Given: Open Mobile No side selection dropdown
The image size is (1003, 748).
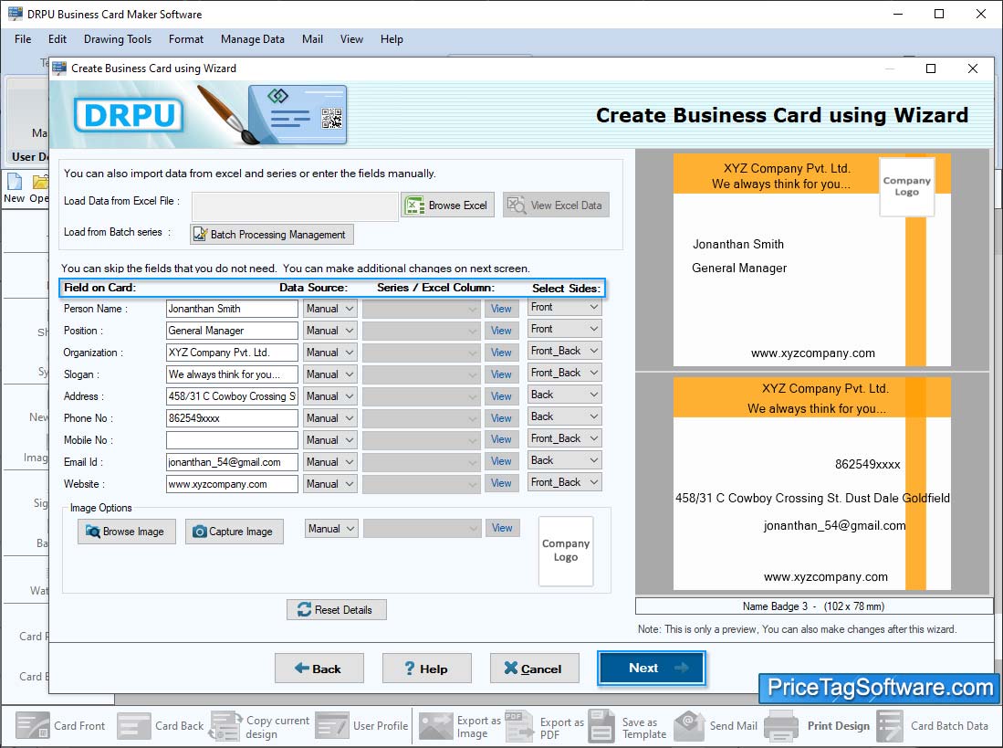Looking at the screenshot, I should pos(565,438).
